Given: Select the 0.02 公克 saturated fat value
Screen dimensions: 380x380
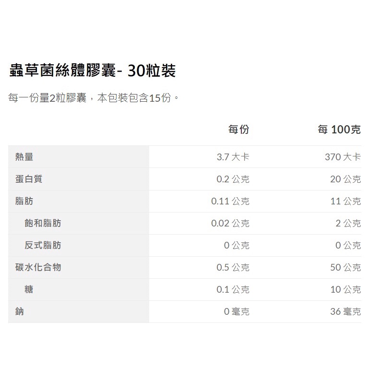Looking at the screenshot, I should click(x=230, y=223).
